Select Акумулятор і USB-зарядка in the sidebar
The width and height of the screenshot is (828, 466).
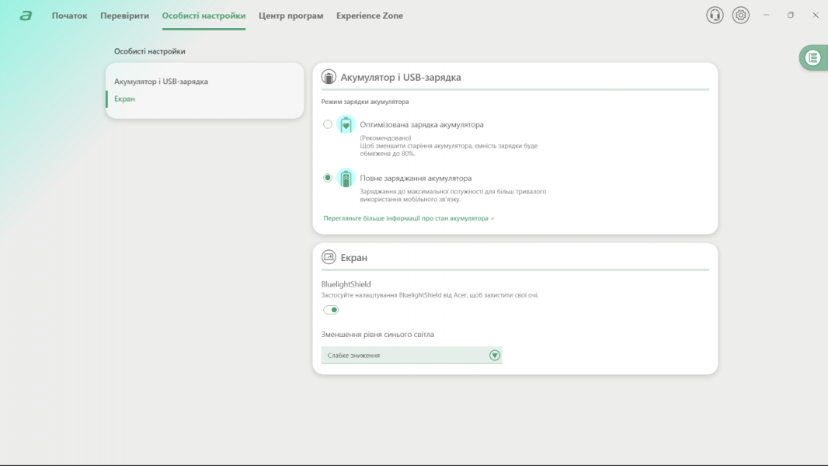(x=161, y=82)
